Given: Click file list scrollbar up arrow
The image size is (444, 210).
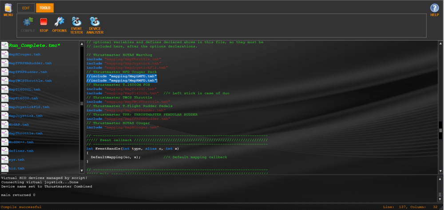Looking at the screenshot, I should [82, 44].
